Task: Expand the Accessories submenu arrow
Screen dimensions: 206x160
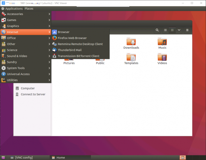Action: pos(49,14)
